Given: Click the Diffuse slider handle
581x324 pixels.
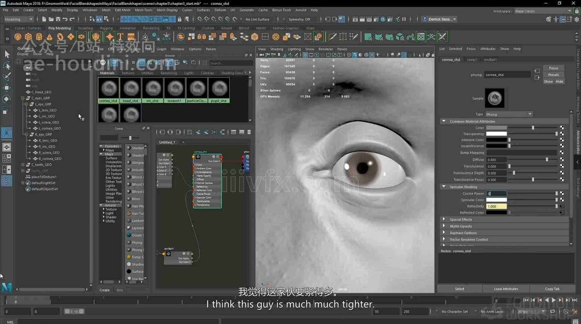Looking at the screenshot, I should 547,160.
